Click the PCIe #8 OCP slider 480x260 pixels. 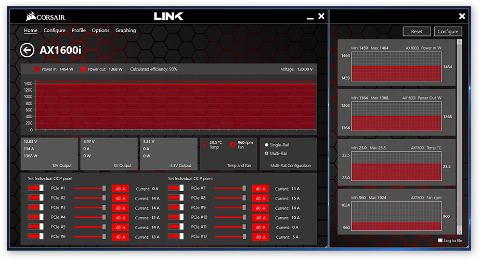click(230, 198)
